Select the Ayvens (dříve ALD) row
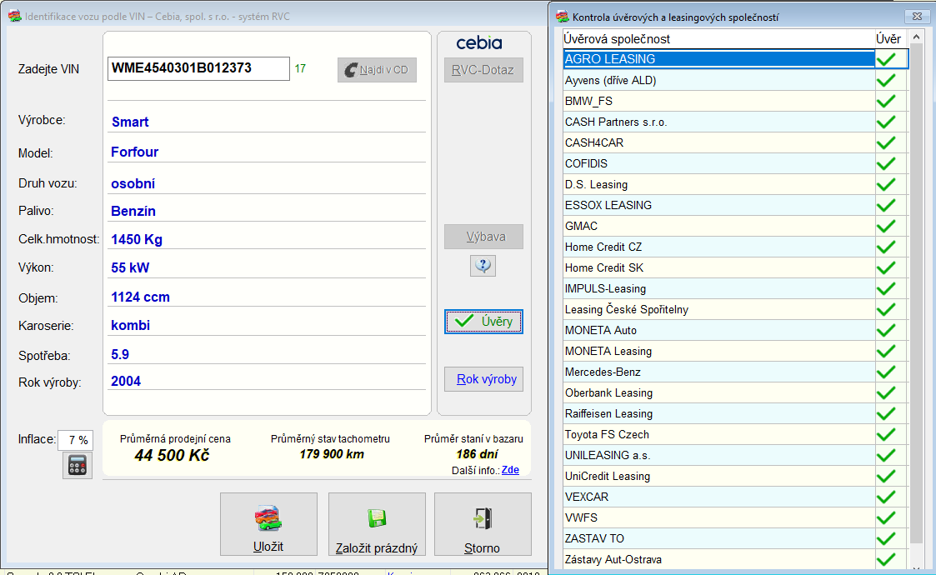This screenshot has width=936, height=575. click(735, 80)
